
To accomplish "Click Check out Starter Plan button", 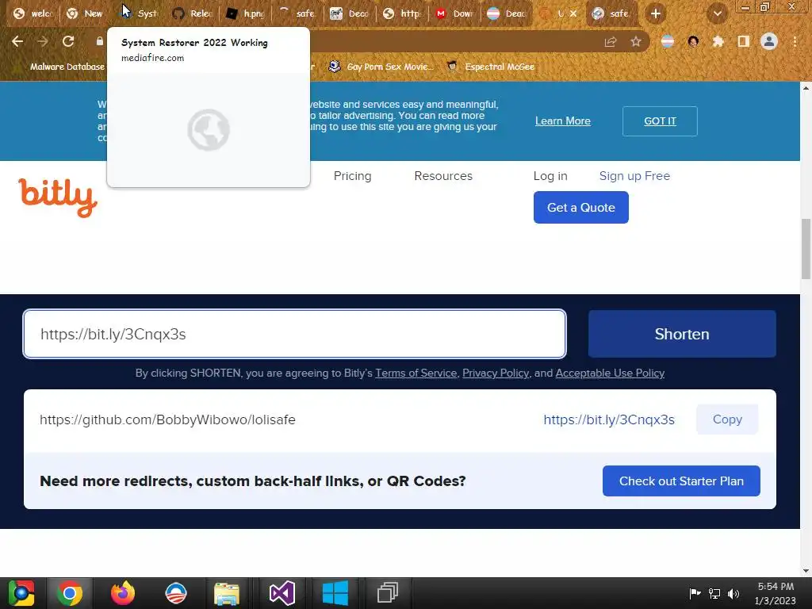I will tap(681, 481).
